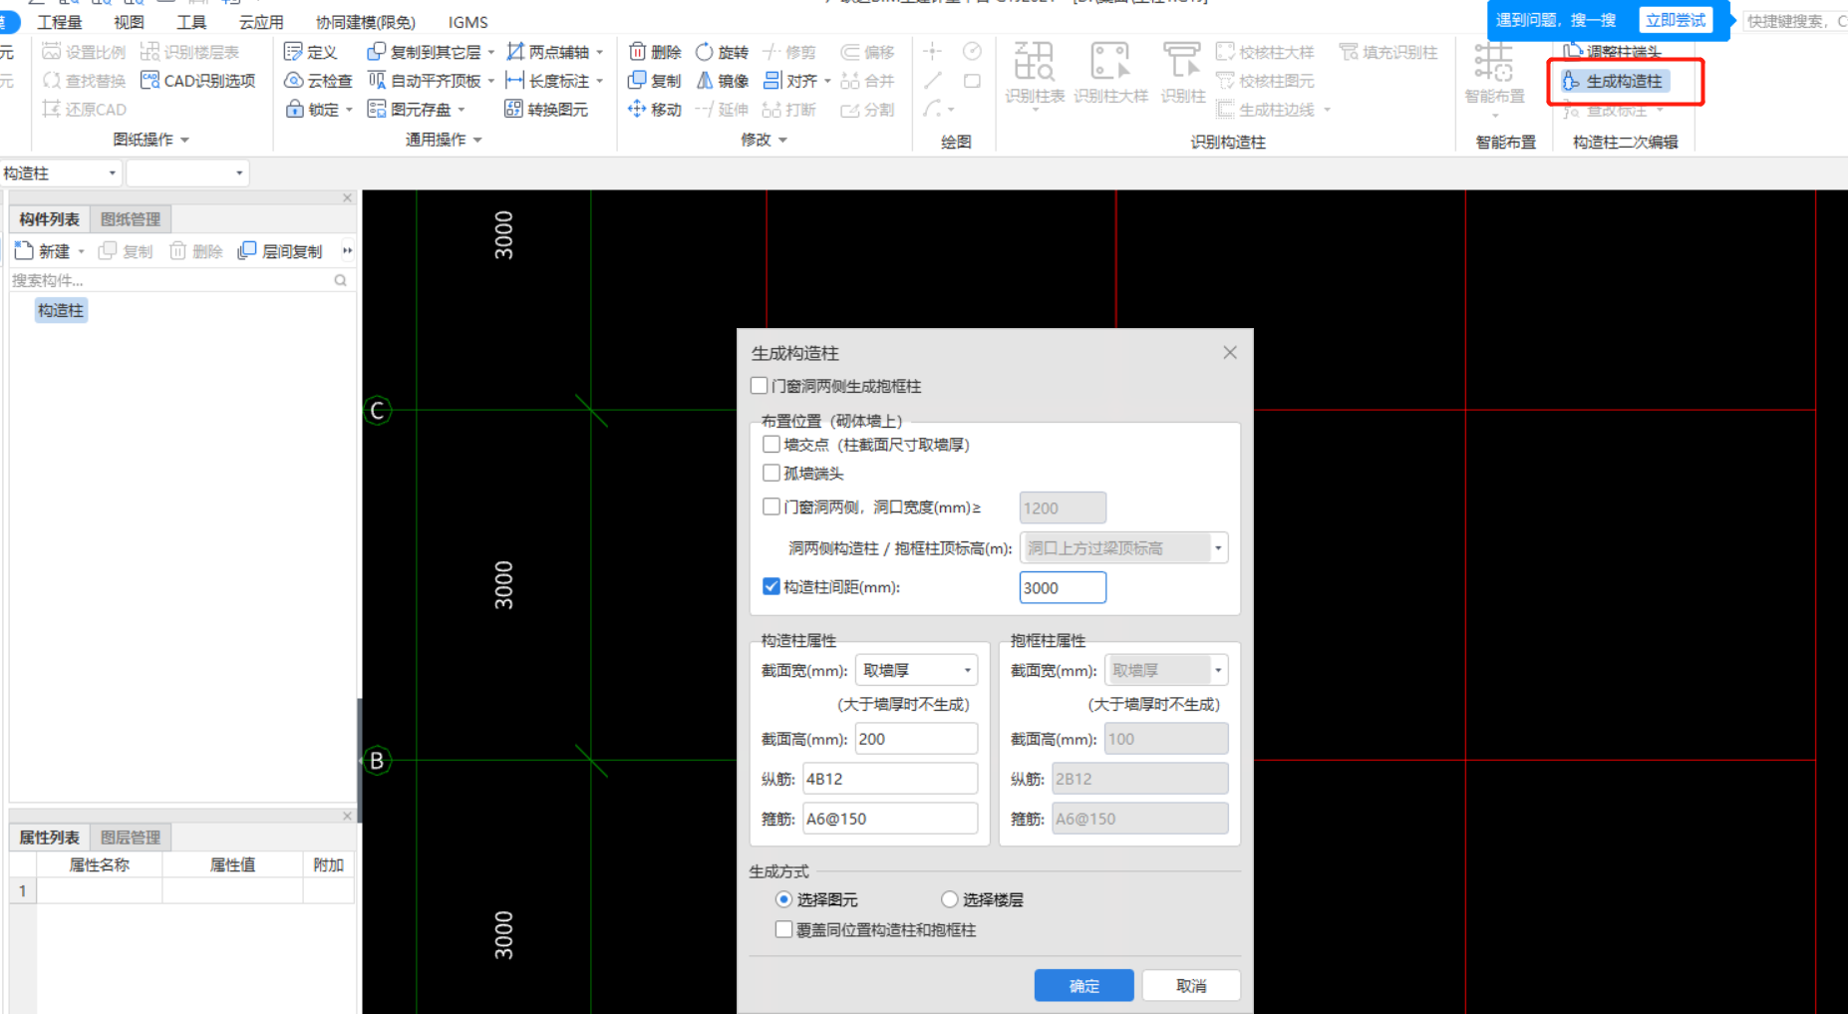
Task: Click the 锁定 lock icon
Action: pos(295,109)
